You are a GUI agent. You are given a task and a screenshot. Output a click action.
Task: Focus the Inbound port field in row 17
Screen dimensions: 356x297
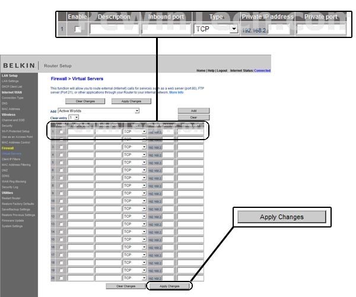click(x=109, y=255)
